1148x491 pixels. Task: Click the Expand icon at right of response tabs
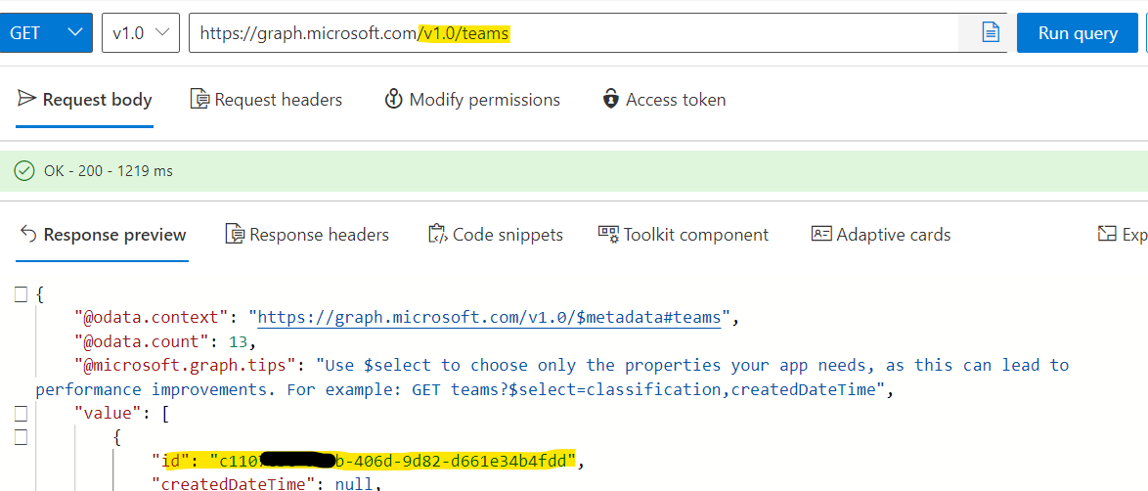1106,234
